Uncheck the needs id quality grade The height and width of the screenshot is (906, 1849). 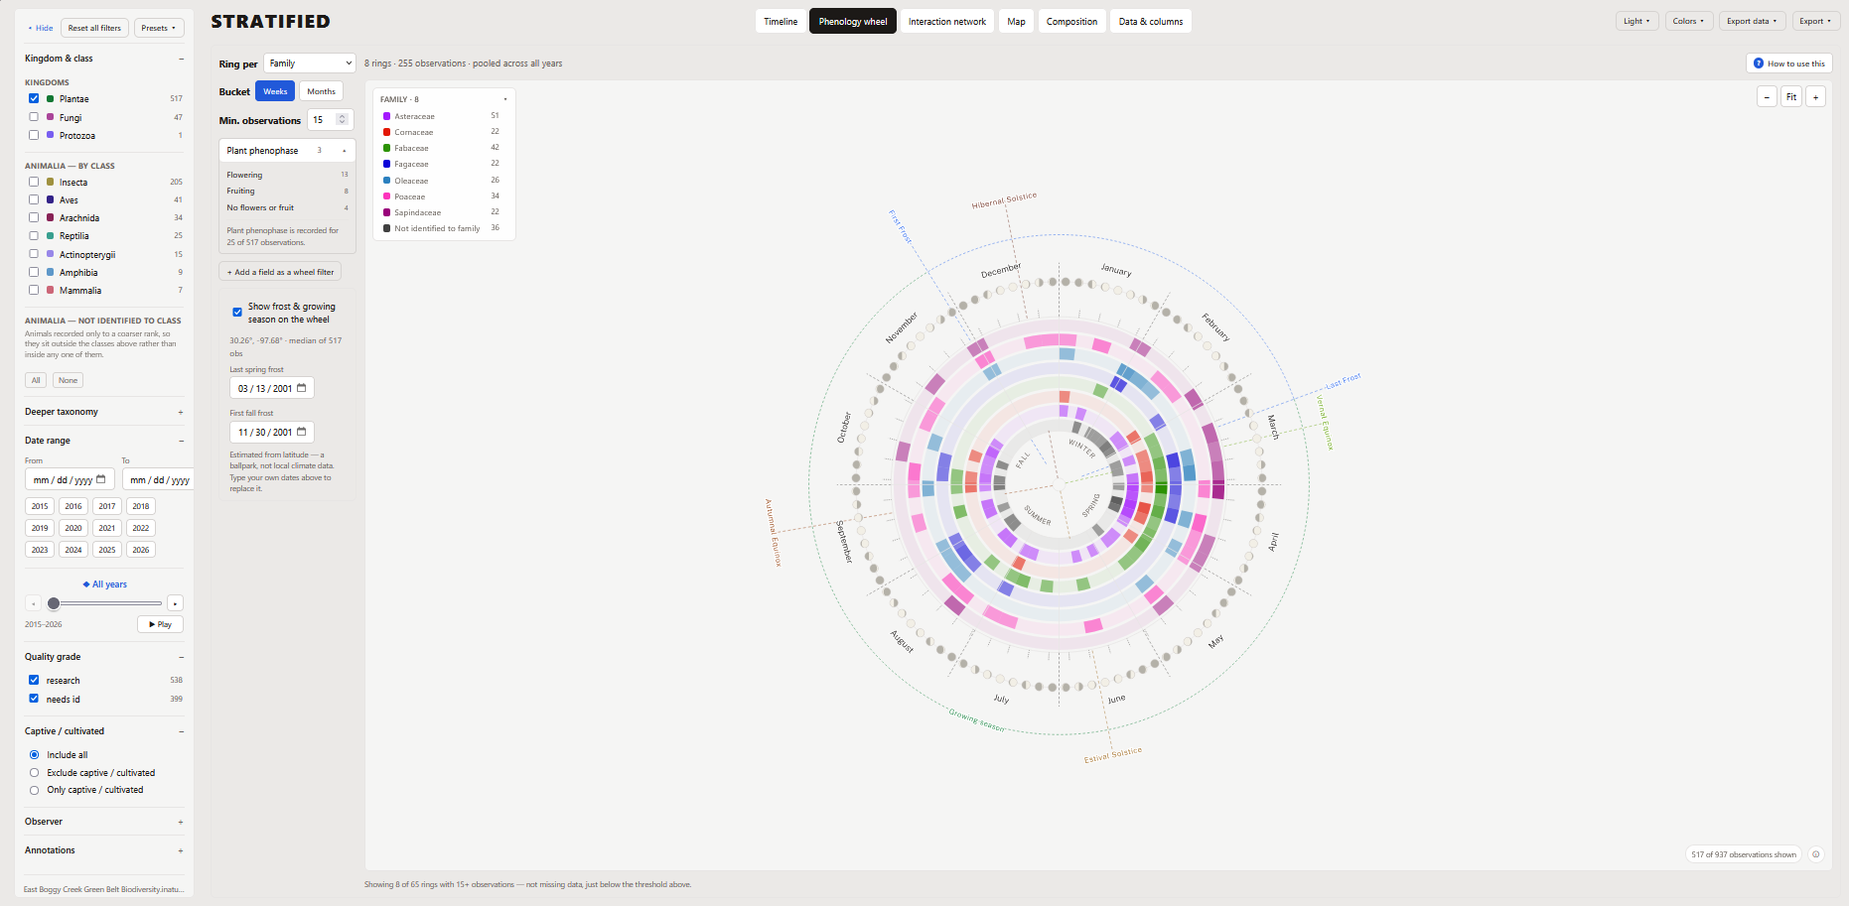point(34,699)
